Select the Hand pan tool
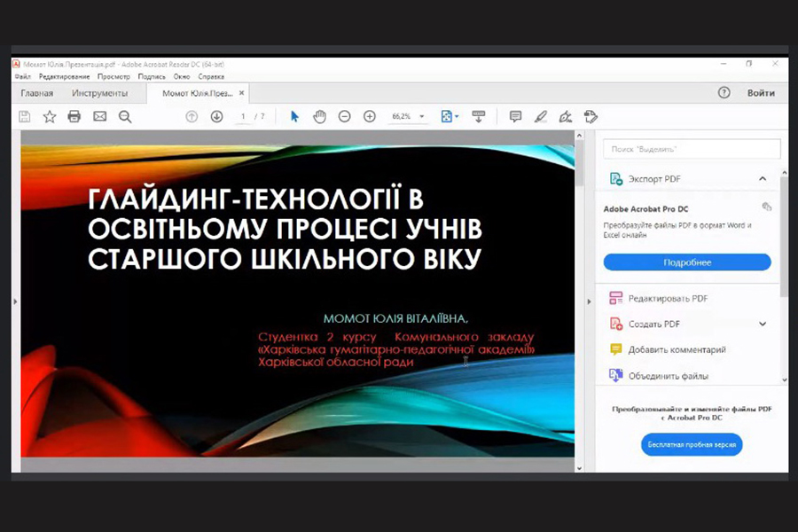 [319, 116]
